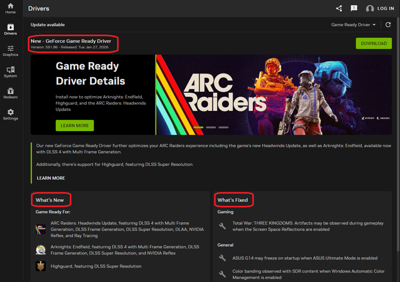This screenshot has width=400, height=282.
Task: Click the ARC Raiders banner image
Action: tap(274, 95)
